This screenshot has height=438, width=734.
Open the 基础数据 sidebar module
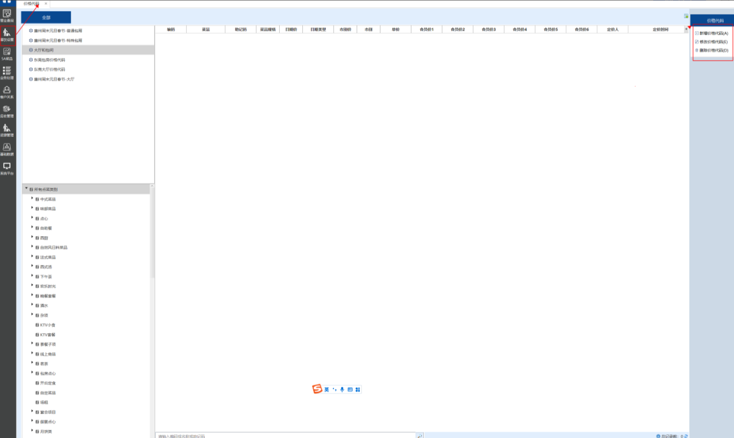7,150
